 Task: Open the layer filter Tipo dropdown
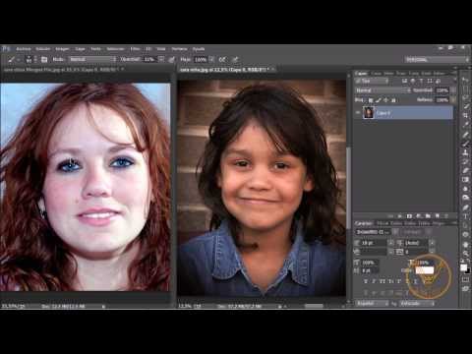click(x=372, y=81)
